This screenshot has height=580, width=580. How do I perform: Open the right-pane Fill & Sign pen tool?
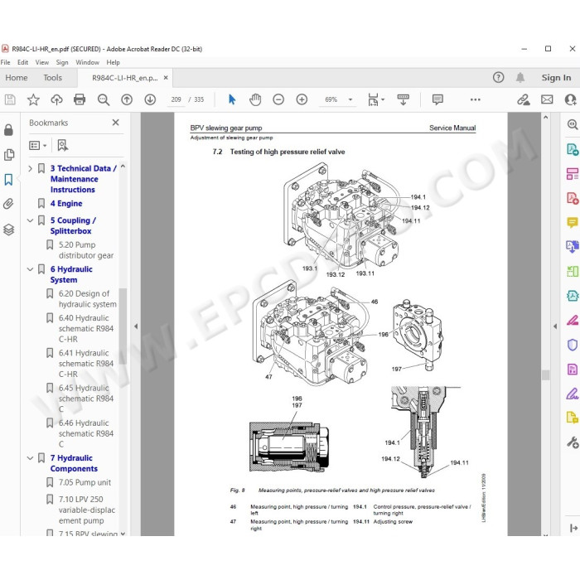click(573, 394)
